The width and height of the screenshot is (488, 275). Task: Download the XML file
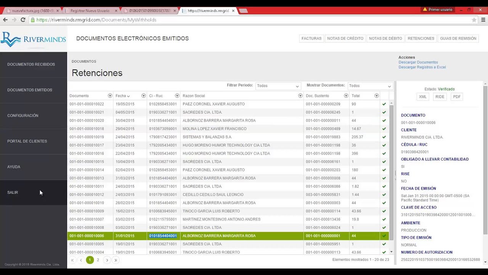(x=423, y=97)
